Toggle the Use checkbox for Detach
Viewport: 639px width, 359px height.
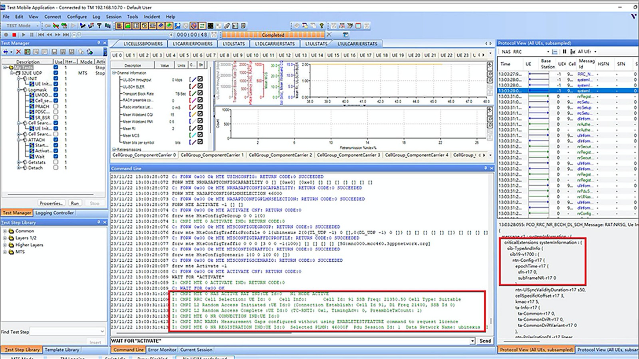(56, 168)
